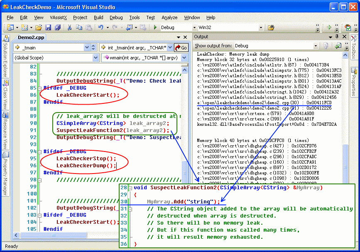Collapse the SuspectLeakFunction2 outline at line 28
This screenshot has width=360, height=252.
tap(130, 188)
